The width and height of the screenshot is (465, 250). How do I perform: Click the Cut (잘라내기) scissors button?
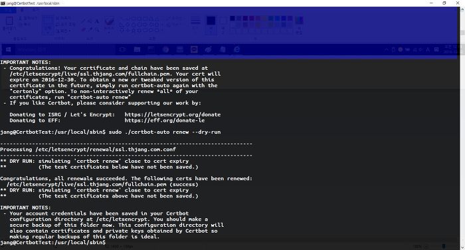28,18
